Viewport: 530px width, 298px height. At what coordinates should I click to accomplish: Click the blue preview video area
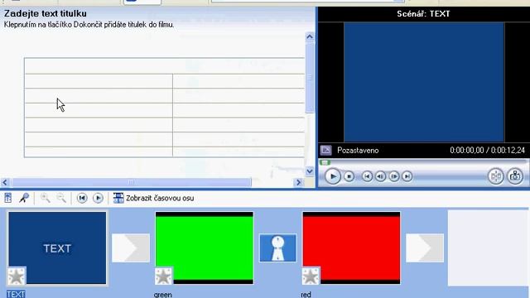click(424, 82)
